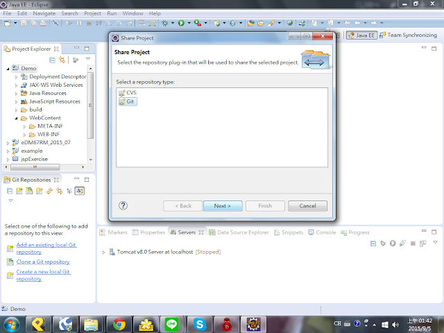Toggle Link with Editor in Project Explorer
The width and height of the screenshot is (444, 333).
(62, 60)
